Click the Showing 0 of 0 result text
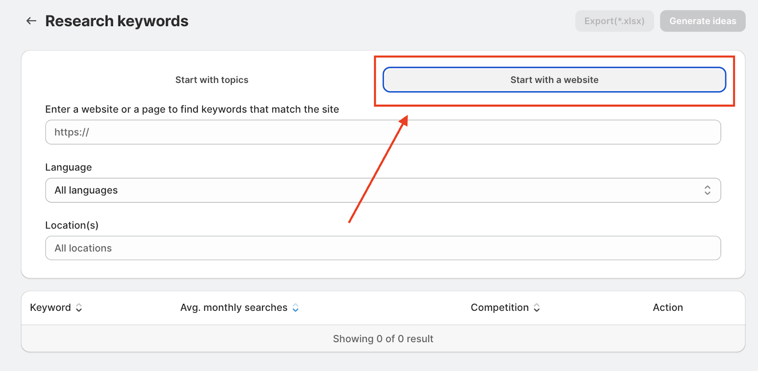 point(383,339)
